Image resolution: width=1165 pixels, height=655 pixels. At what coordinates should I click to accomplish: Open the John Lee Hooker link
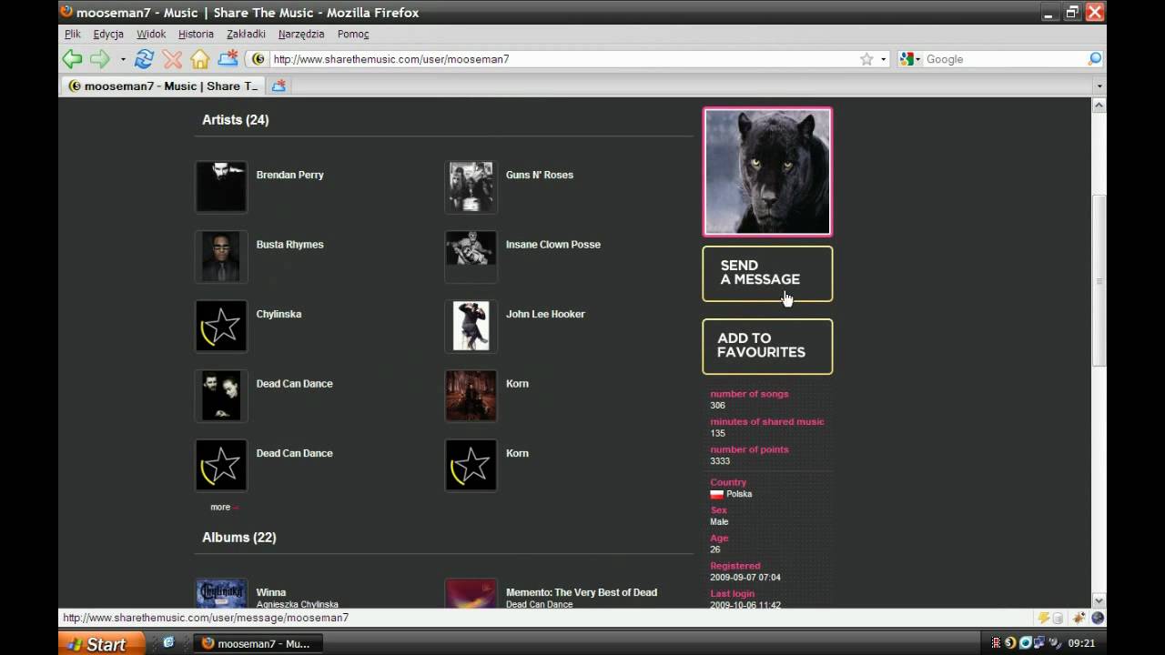[x=545, y=314]
